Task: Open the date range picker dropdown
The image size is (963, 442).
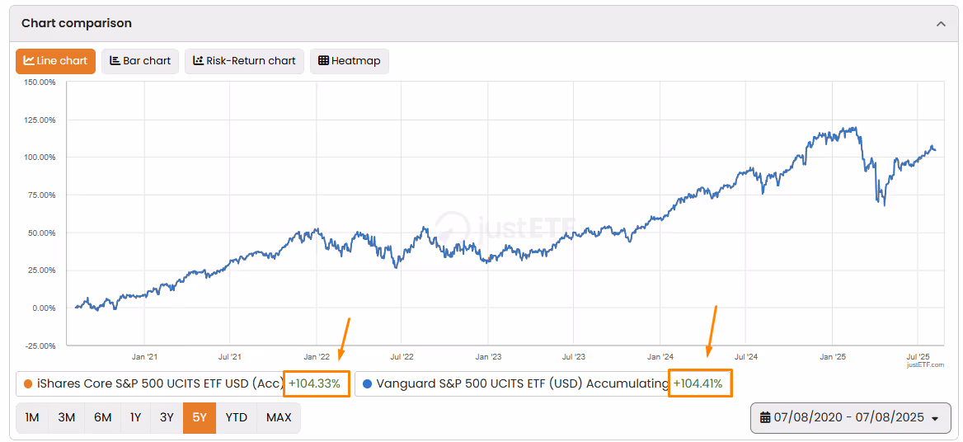Action: point(850,418)
